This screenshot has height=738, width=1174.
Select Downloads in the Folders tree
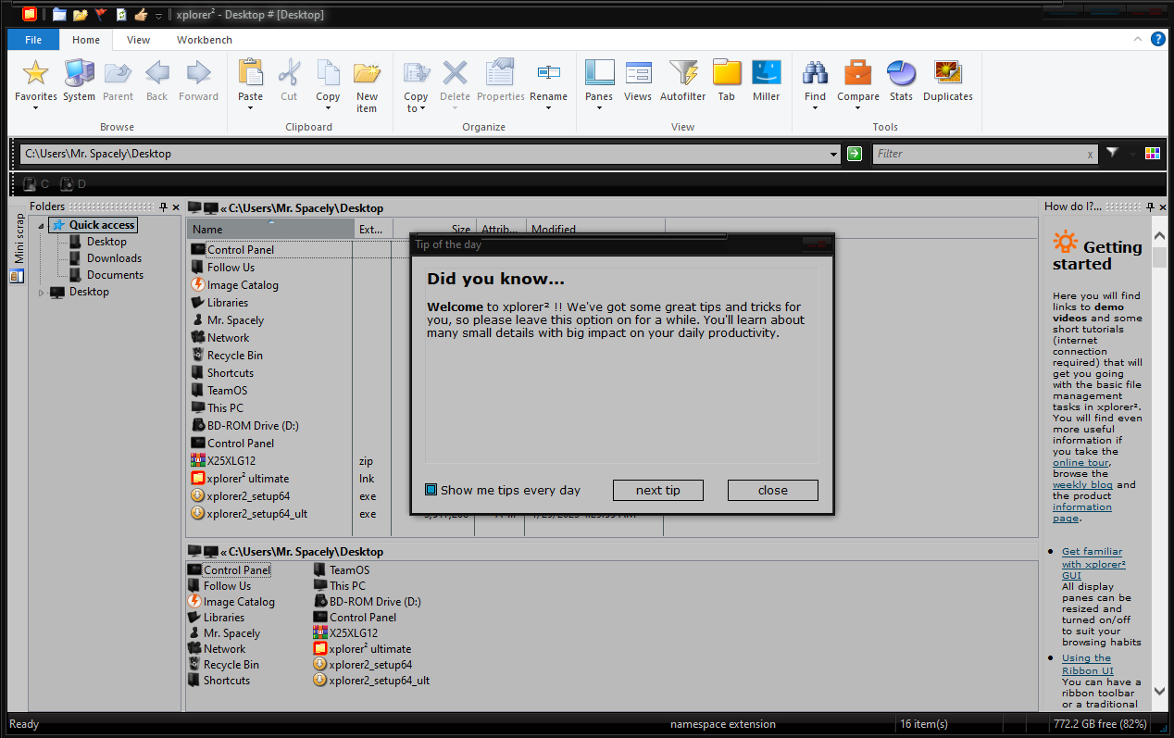pos(114,258)
